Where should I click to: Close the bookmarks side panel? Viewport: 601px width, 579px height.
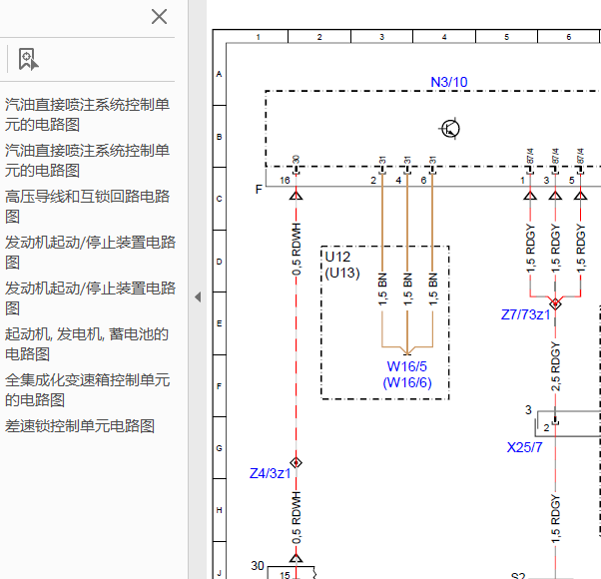point(159,17)
